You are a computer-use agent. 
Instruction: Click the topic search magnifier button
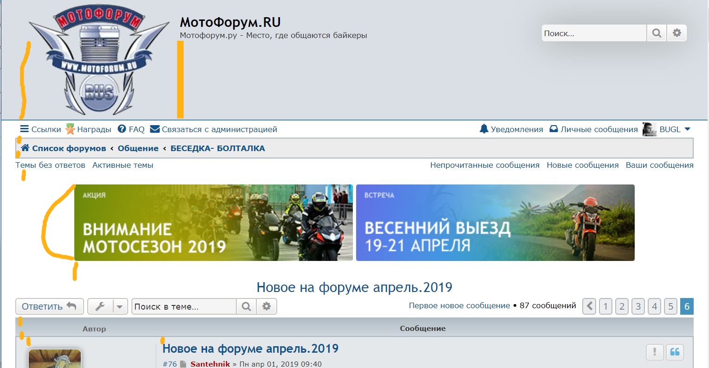pyautogui.click(x=247, y=306)
